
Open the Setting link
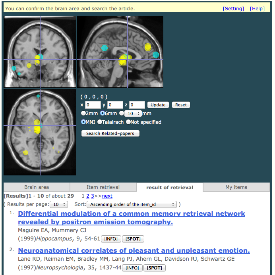(x=233, y=8)
